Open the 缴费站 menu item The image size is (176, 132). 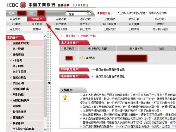click(37, 29)
